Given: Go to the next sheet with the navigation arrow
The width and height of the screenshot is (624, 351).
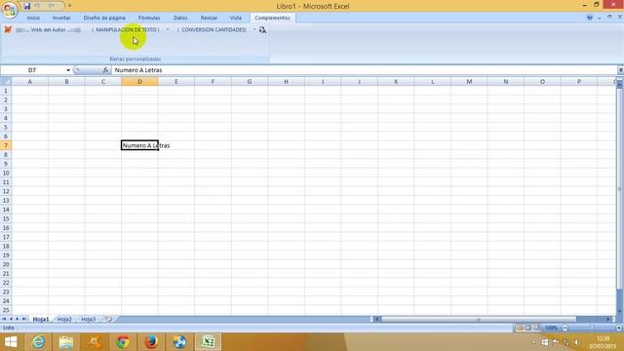Looking at the screenshot, I should [18, 319].
